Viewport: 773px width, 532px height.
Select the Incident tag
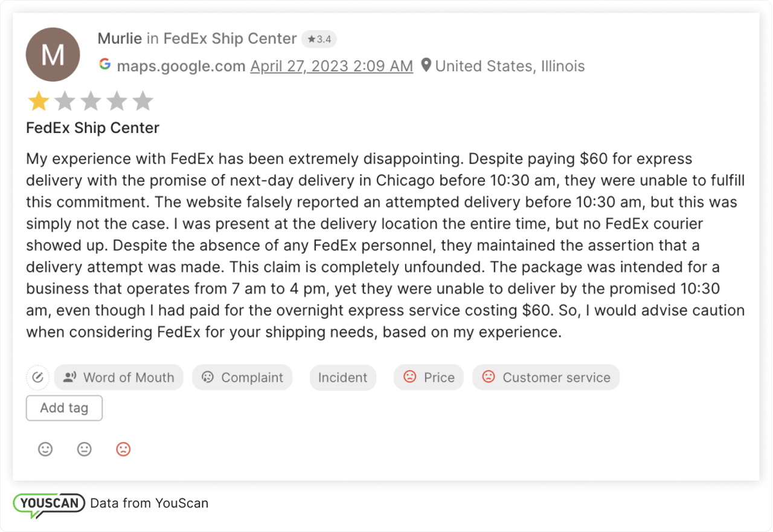click(x=342, y=377)
